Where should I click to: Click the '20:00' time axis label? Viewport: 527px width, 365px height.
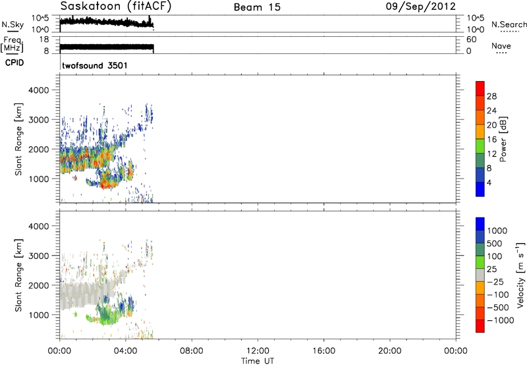point(389,351)
